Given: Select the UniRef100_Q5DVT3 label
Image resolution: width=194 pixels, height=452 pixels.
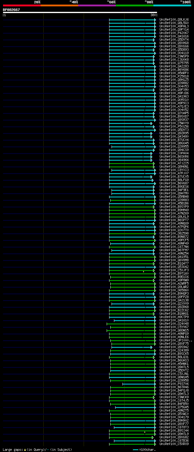Looking at the screenshot, I should tap(174, 130).
